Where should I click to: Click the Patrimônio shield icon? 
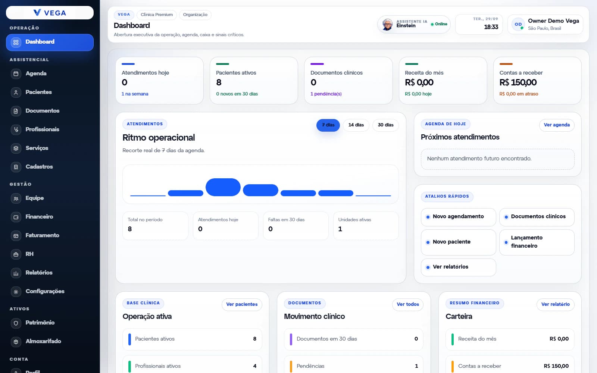click(x=16, y=323)
